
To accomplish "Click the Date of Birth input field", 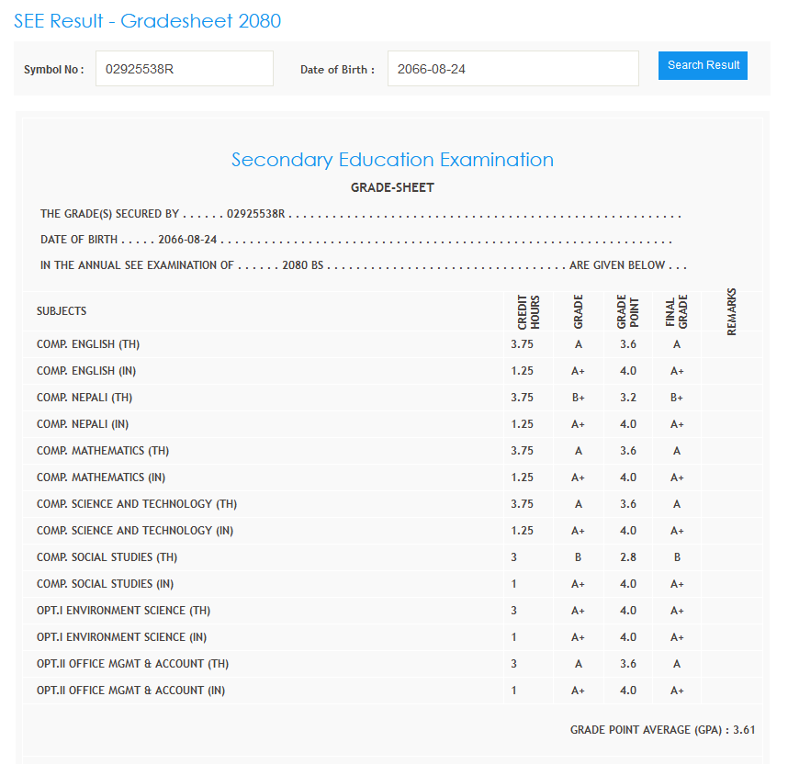I will (x=512, y=69).
